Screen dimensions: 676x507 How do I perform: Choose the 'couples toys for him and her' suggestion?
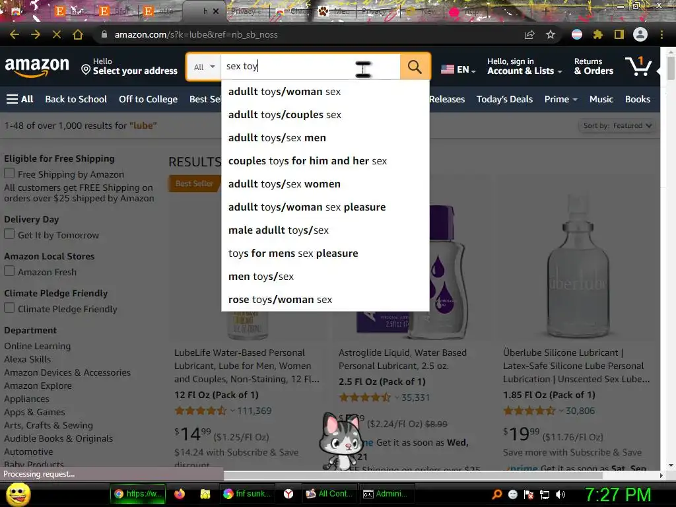pos(325,161)
